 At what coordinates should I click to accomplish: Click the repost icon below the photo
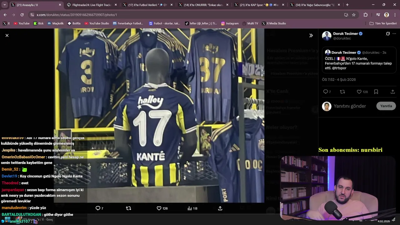pos(128,208)
